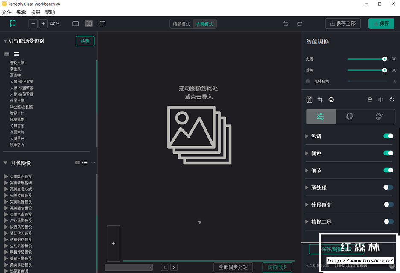This screenshot has width=400, height=273.
Task: Click the 向前同步 button
Action: [x=277, y=267]
